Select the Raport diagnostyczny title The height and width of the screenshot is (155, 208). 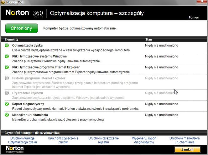(x=28, y=104)
